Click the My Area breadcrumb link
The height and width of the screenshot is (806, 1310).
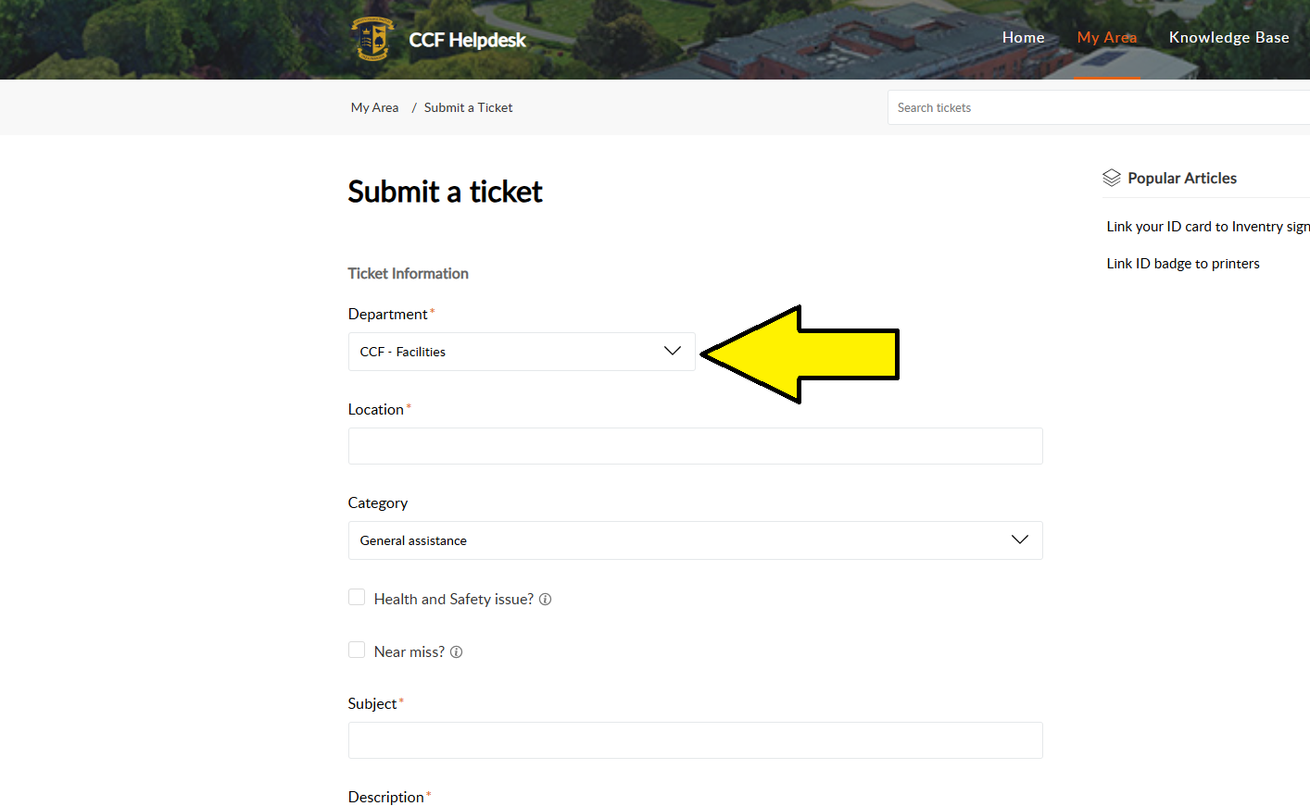point(374,107)
